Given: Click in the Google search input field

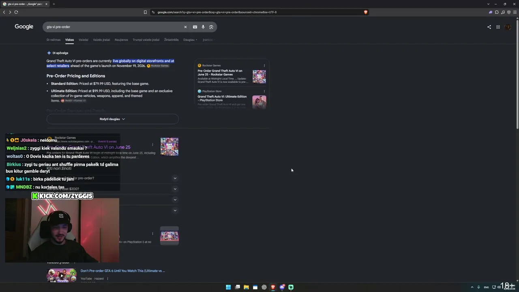Looking at the screenshot, I should coord(114,27).
